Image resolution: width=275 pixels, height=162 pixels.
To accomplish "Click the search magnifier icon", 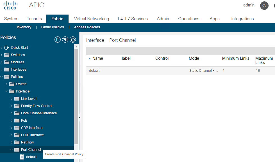I will click(264, 6).
